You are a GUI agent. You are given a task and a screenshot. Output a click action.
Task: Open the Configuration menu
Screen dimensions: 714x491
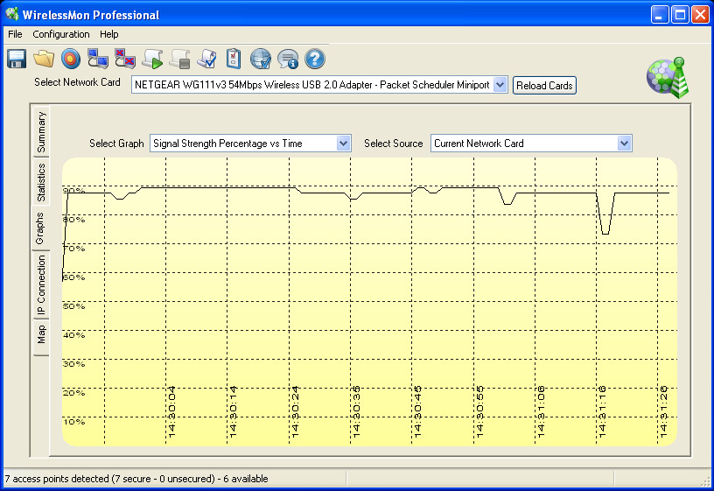tap(61, 34)
